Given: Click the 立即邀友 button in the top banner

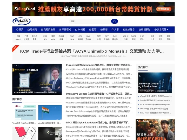Looking at the screenshot, I should pyautogui.click(x=164, y=9).
